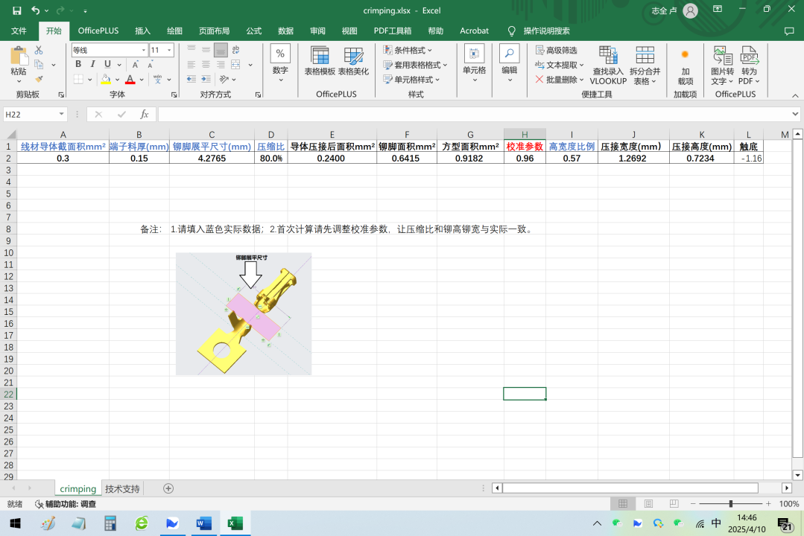The width and height of the screenshot is (804, 536).
Task: Switch to the 插入 Insert tab
Action: pyautogui.click(x=142, y=31)
